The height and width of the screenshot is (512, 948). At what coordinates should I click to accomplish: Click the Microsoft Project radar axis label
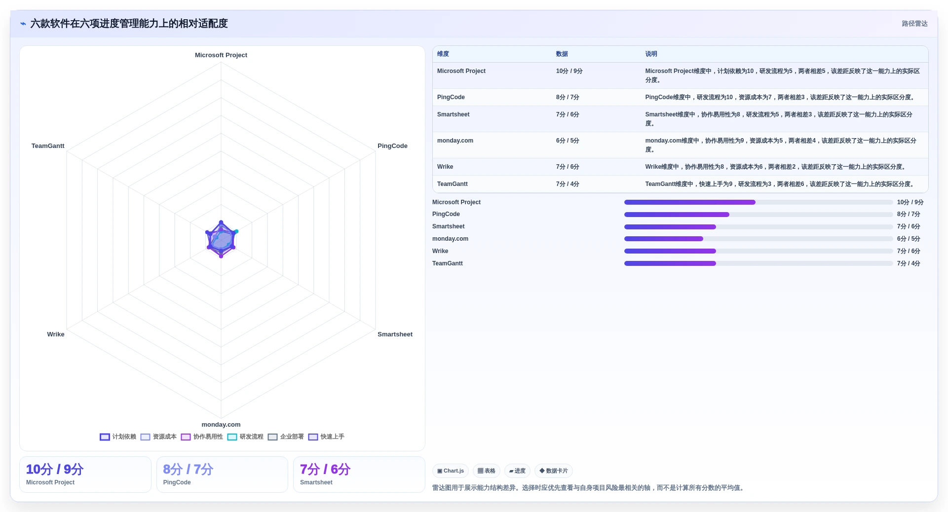pyautogui.click(x=221, y=55)
